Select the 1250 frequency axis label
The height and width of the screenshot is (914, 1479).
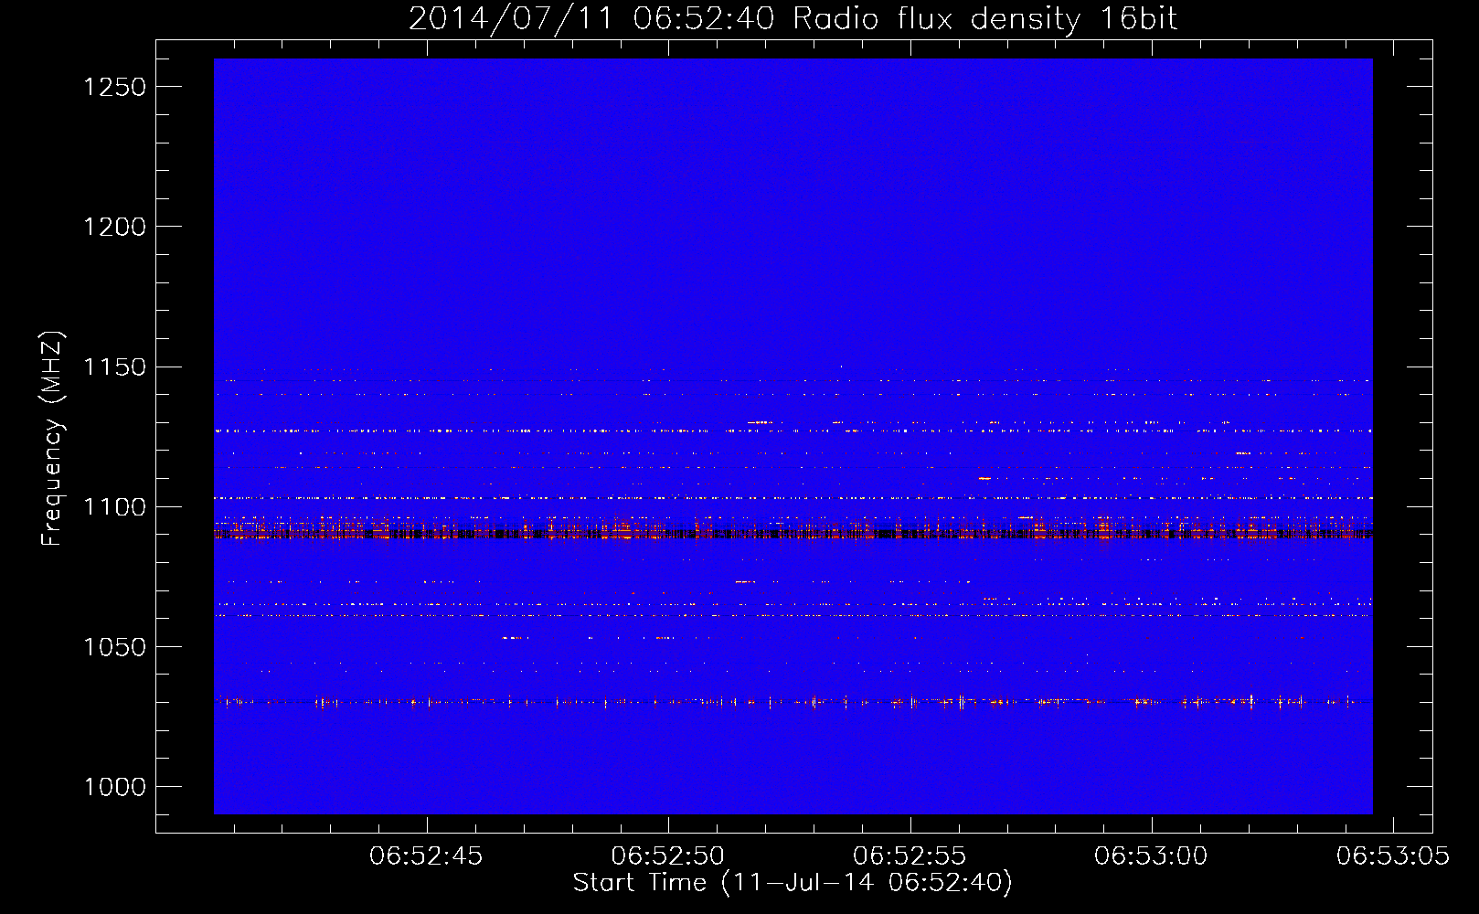[114, 87]
